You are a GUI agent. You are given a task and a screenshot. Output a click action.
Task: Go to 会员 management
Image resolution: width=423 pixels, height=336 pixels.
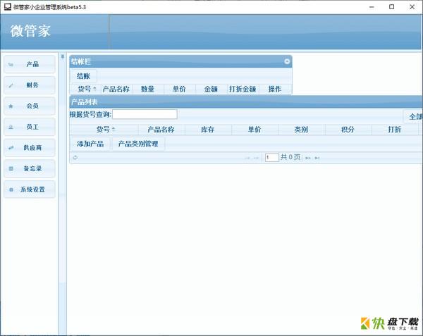pyautogui.click(x=30, y=106)
